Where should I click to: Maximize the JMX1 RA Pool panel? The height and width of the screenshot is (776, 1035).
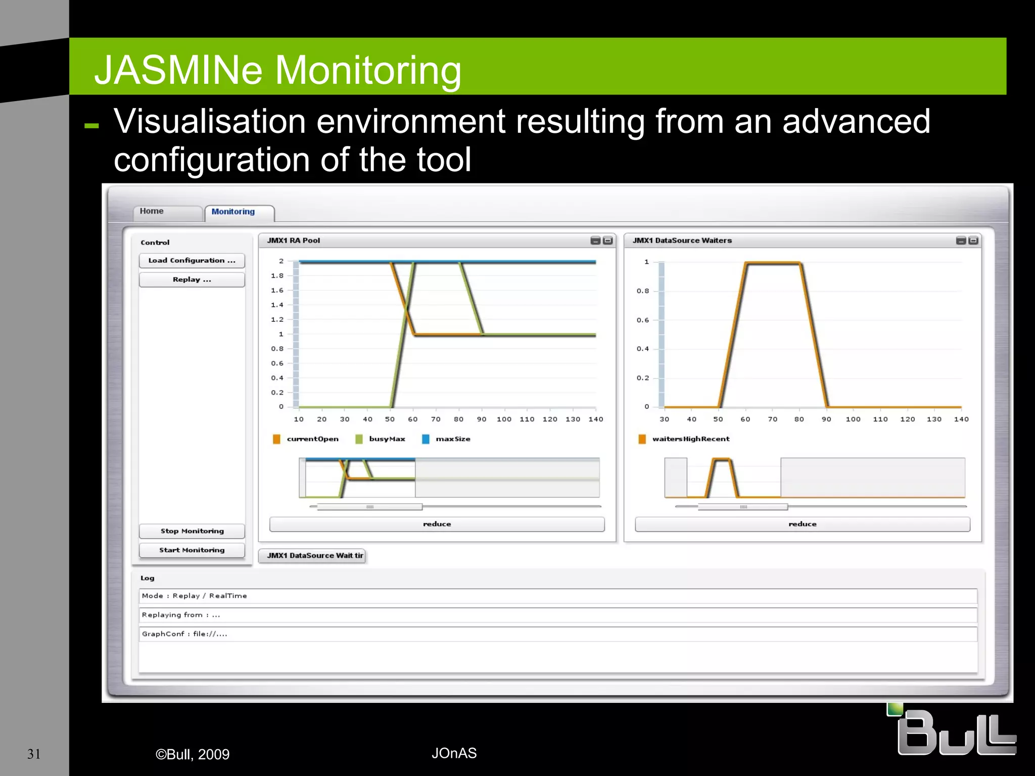pyautogui.click(x=607, y=240)
